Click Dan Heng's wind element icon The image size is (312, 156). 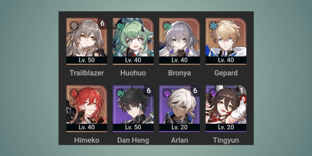[x=120, y=93]
